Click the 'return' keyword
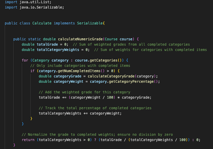213x149 pixels. click(x=28, y=140)
